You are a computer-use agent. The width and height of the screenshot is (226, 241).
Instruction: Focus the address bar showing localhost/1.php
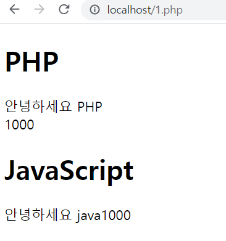[154, 10]
